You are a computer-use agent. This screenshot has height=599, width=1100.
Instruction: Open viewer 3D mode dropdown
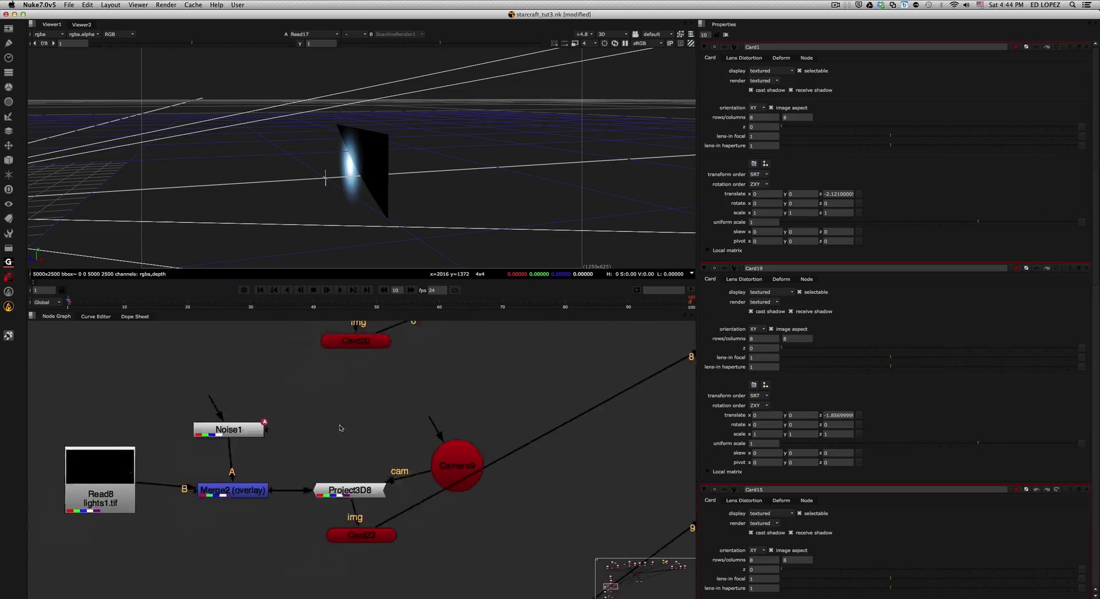(612, 34)
